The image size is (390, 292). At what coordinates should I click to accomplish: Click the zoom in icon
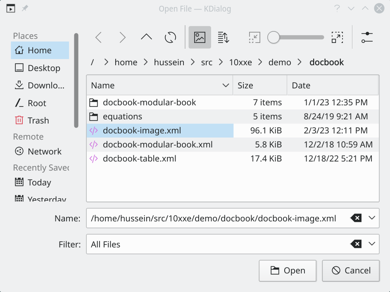tap(337, 38)
